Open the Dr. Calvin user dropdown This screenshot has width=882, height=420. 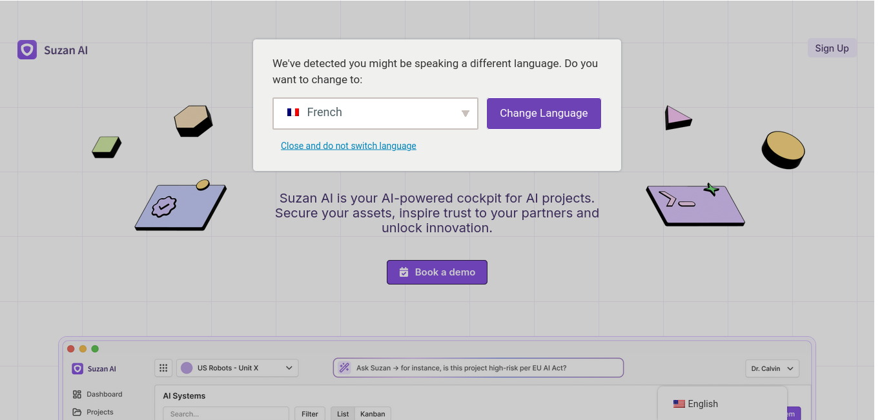click(x=772, y=368)
